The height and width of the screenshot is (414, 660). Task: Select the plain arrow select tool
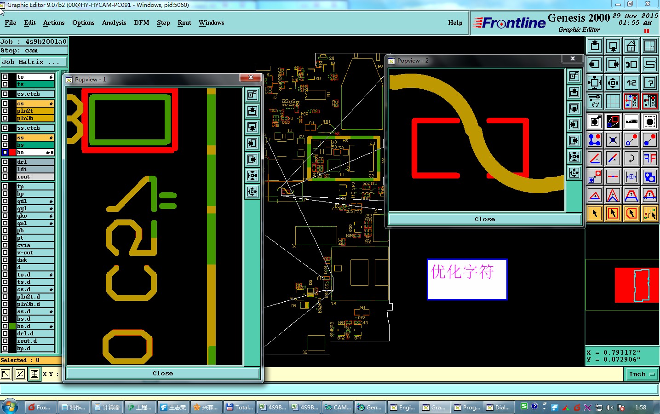[x=595, y=213]
